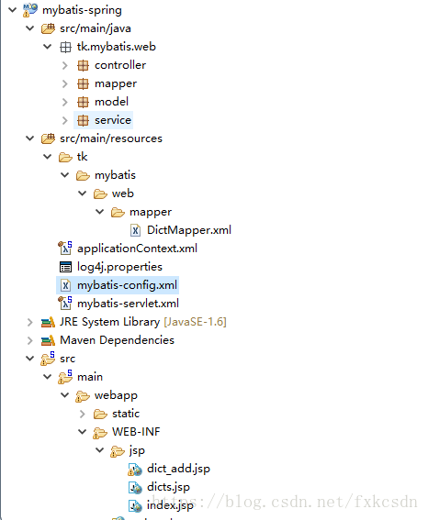Click the static folder icon
This screenshot has width=428, height=520.
(100, 414)
